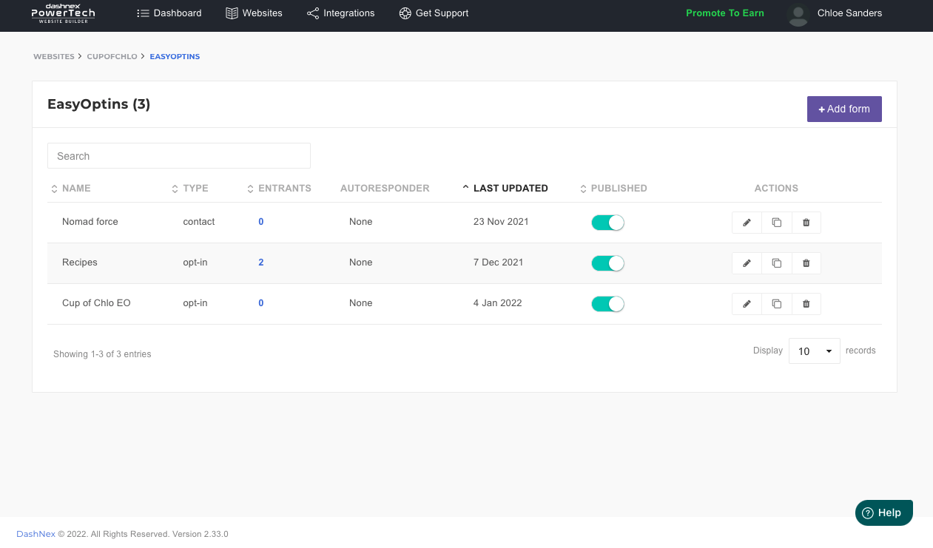This screenshot has width=933, height=548.
Task: Delete the Nomad force form
Action: (806, 223)
